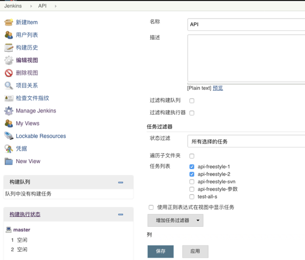Click the Lockable Resources drive icon
The width and height of the screenshot is (305, 260).
9,136
